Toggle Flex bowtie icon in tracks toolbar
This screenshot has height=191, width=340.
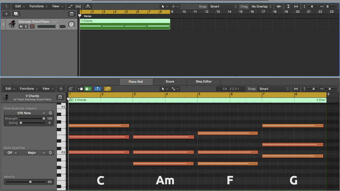(x=78, y=6)
